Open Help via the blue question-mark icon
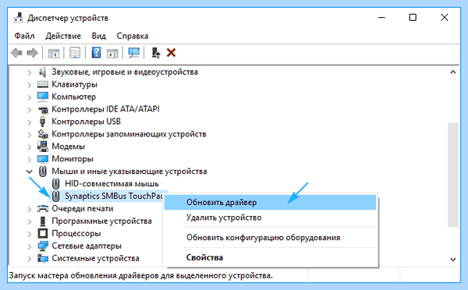 coord(96,53)
